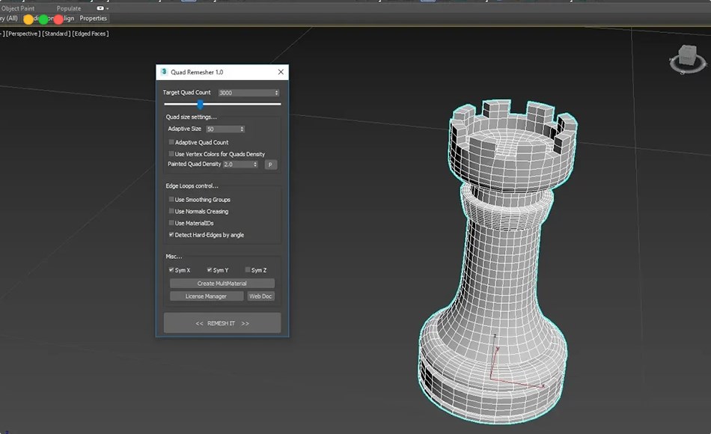Increase Painted Quad Density with the up arrow
The height and width of the screenshot is (434, 711).
tap(254, 162)
